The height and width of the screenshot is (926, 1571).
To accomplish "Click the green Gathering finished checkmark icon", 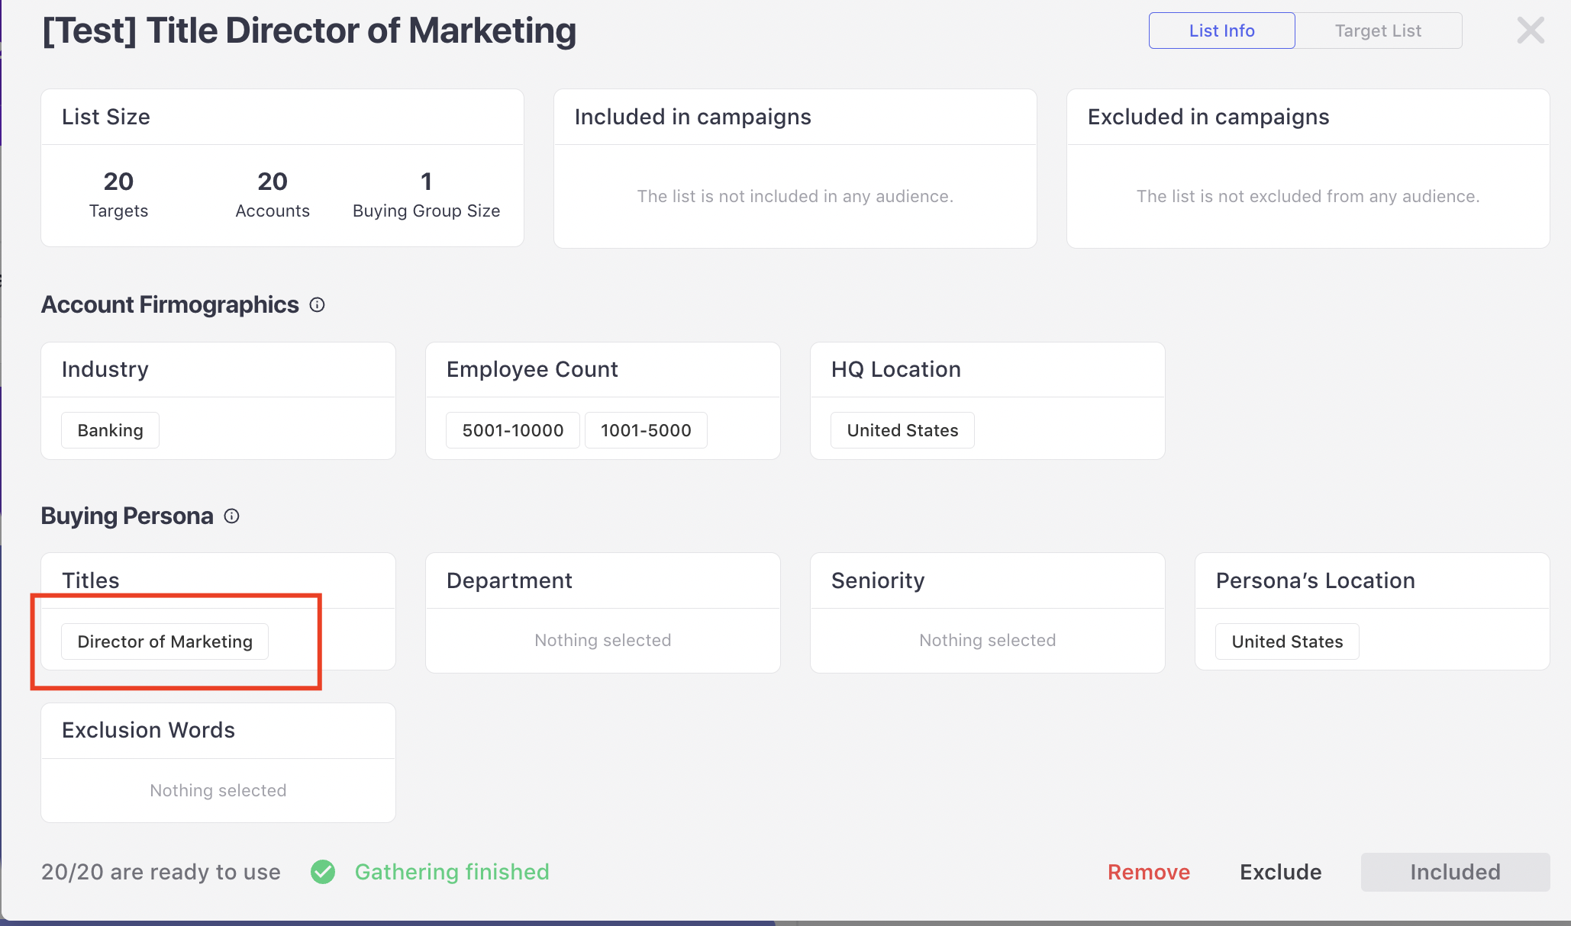I will (x=323, y=872).
